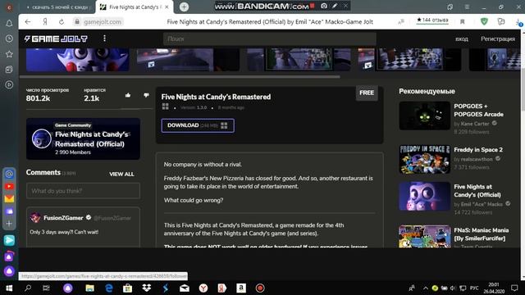The height and width of the screenshot is (295, 525).
Task: Click the '801.2k' view count
Action: click(38, 98)
